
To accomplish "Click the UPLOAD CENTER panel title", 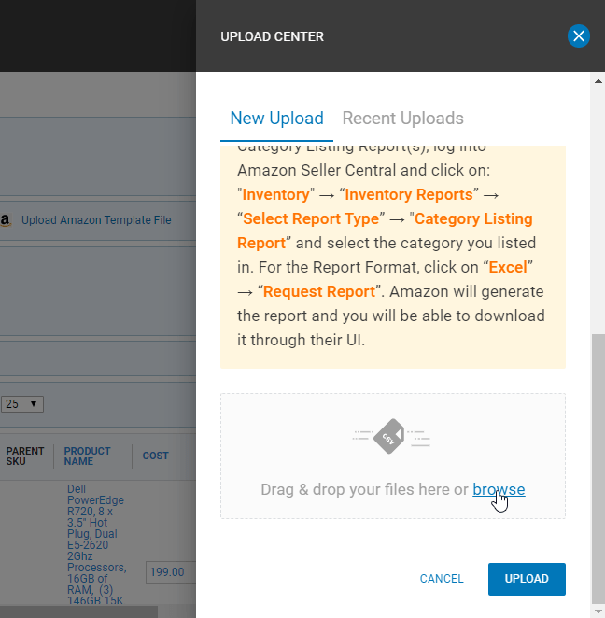I will click(272, 36).
